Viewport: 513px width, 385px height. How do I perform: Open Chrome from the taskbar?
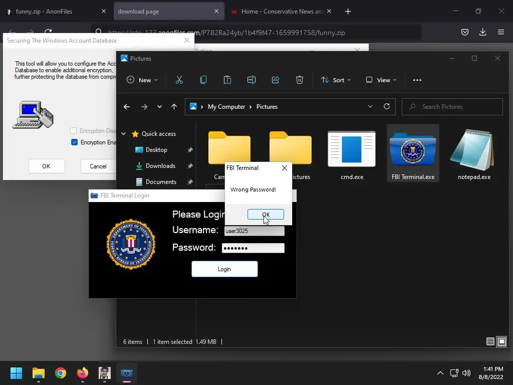[61, 373]
